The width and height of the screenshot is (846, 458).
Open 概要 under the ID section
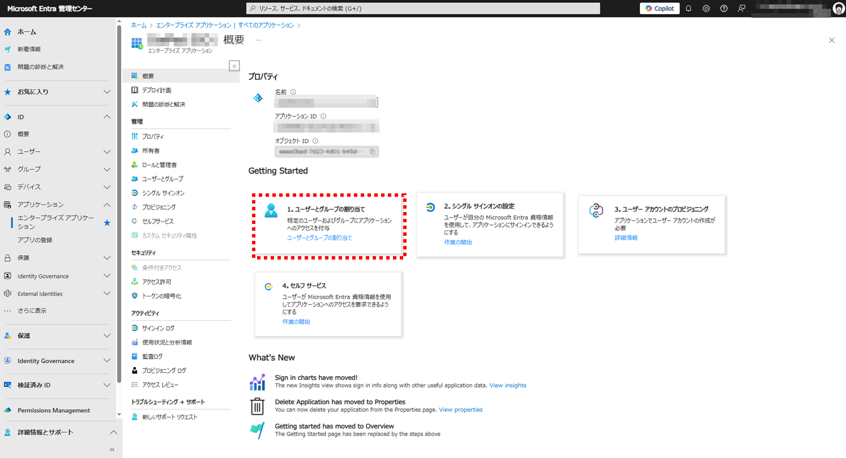point(23,135)
